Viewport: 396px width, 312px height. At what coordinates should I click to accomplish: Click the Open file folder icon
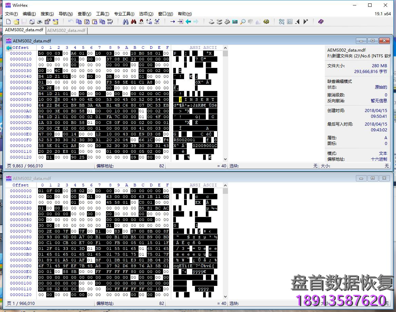tap(16, 22)
